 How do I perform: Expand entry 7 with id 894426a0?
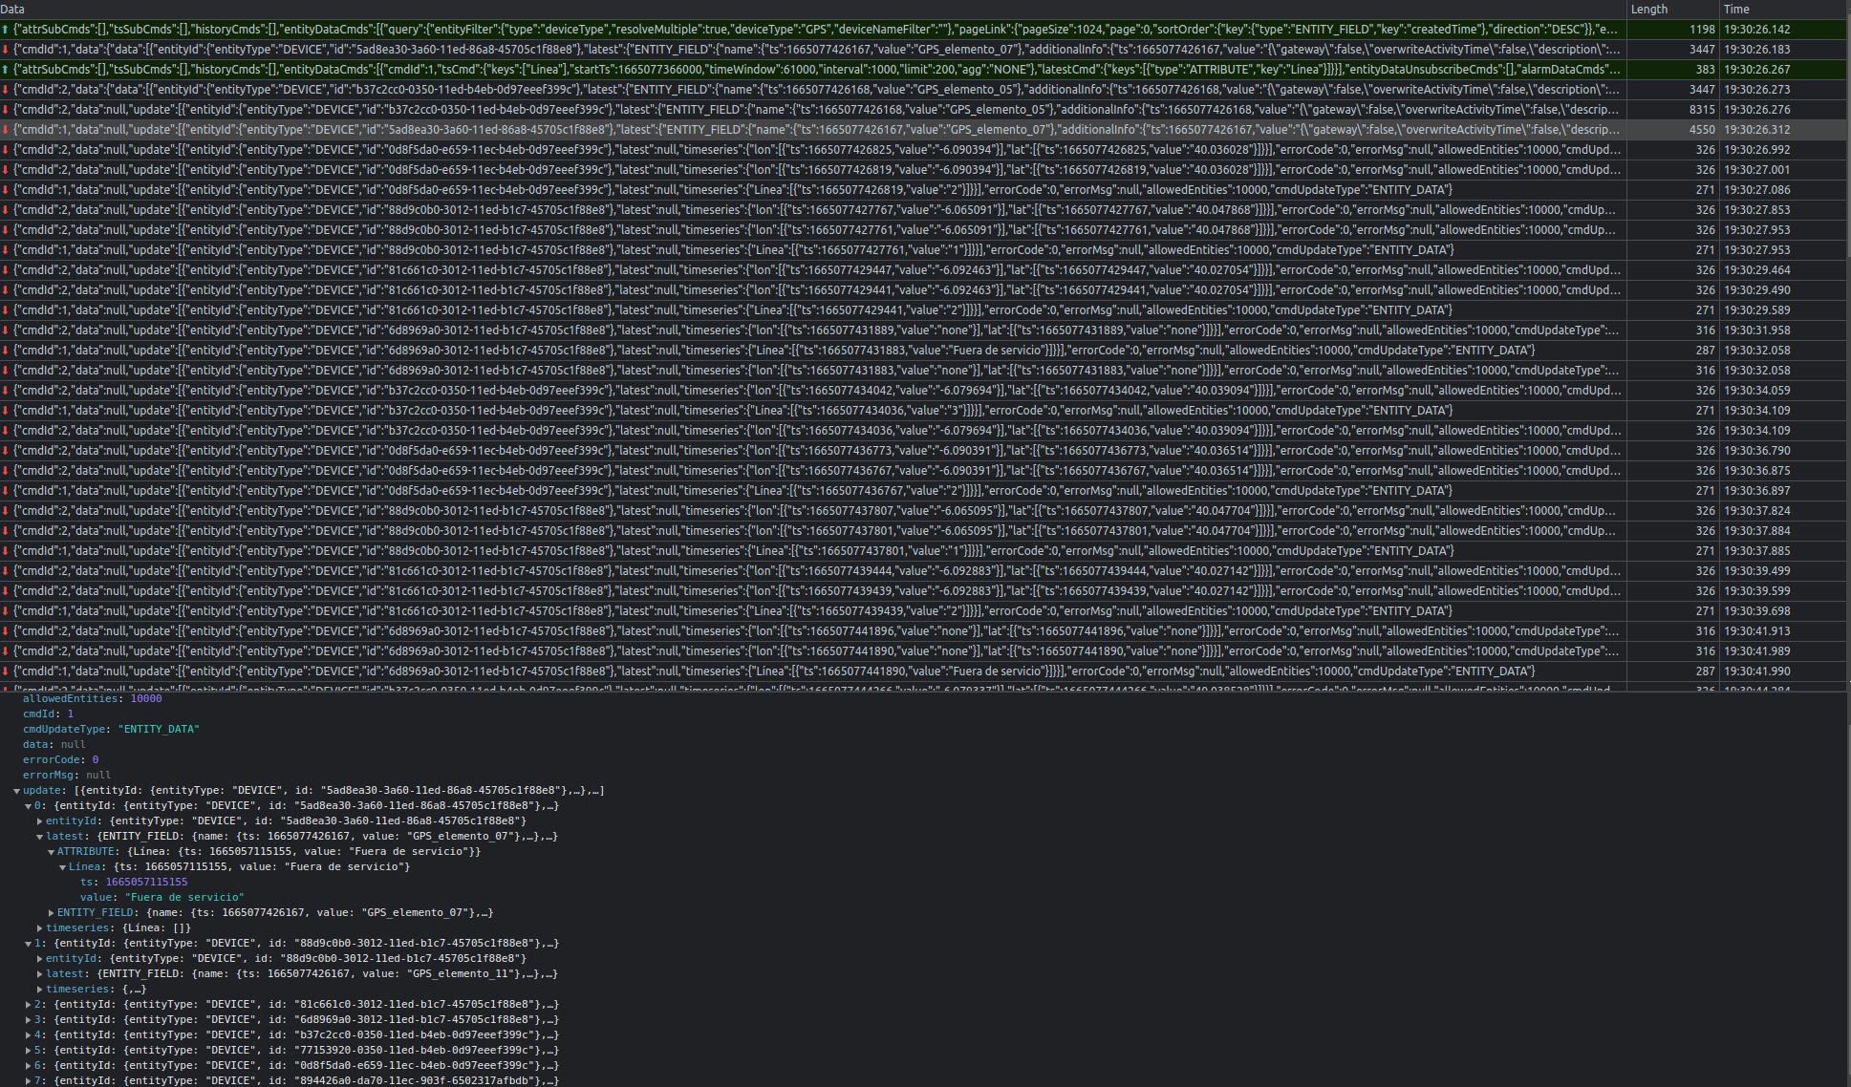point(28,1080)
